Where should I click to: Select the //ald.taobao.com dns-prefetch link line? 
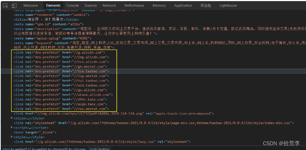click(x=61, y=85)
